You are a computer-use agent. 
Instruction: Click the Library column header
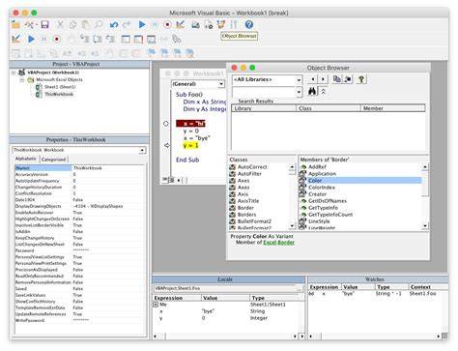[264, 108]
